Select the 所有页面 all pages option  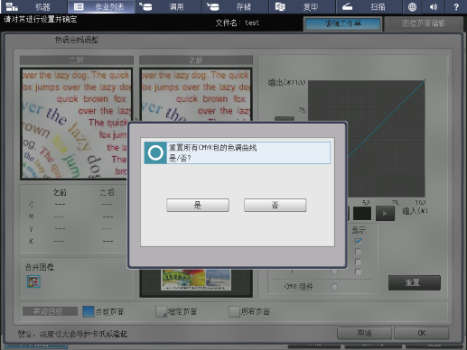[x=234, y=311]
